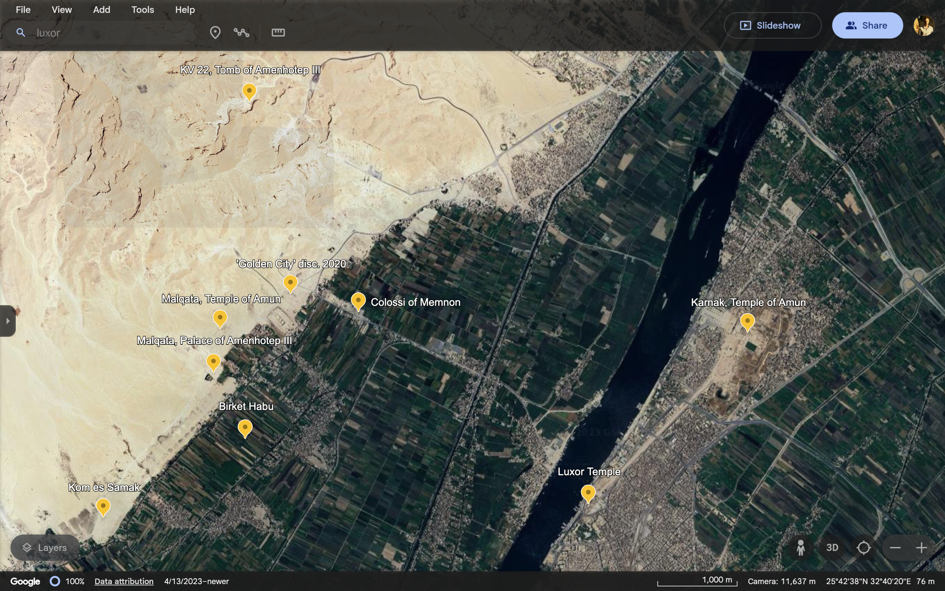This screenshot has height=591, width=945.
Task: Select the draw path or polygon tool
Action: click(x=241, y=33)
